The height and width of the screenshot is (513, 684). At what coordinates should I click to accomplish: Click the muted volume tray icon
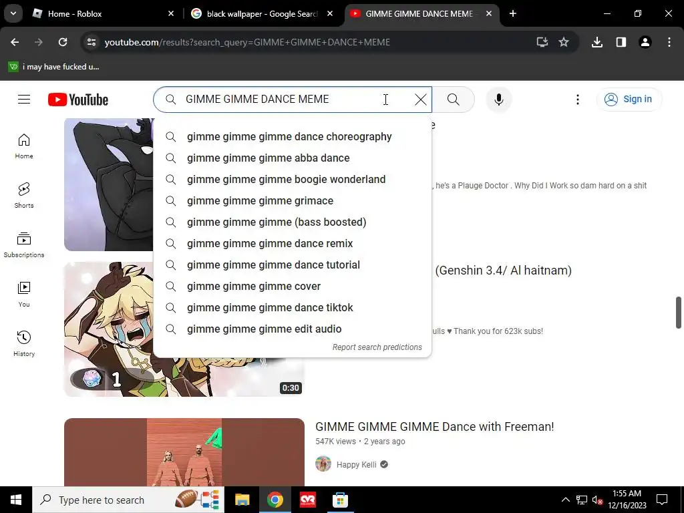pyautogui.click(x=597, y=500)
